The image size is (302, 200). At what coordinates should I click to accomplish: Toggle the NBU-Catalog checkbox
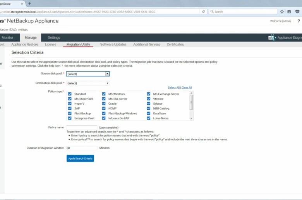(x=149, y=109)
